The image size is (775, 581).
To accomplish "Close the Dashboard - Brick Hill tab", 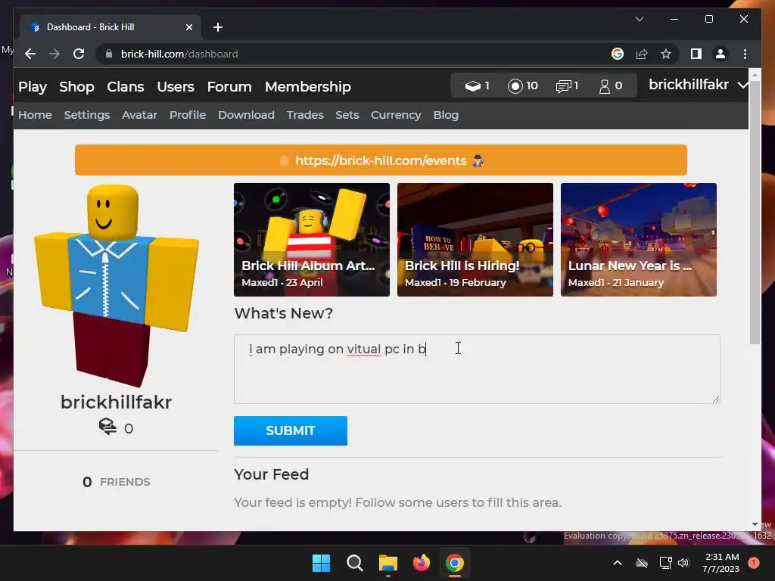I will [188, 27].
